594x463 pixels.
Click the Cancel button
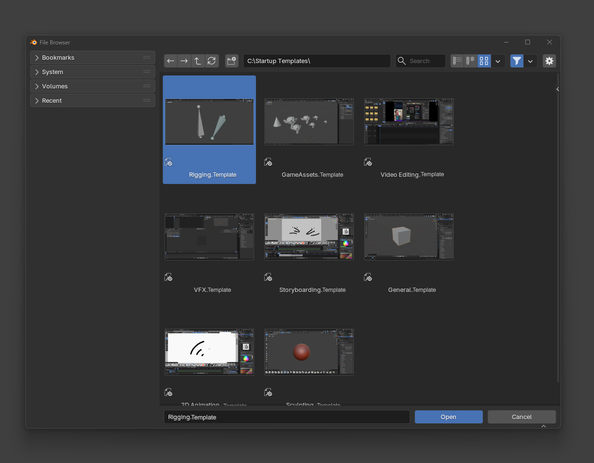522,417
